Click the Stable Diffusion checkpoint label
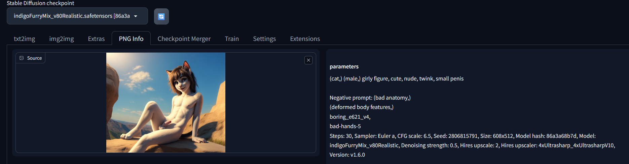This screenshot has height=164, width=629. click(40, 3)
